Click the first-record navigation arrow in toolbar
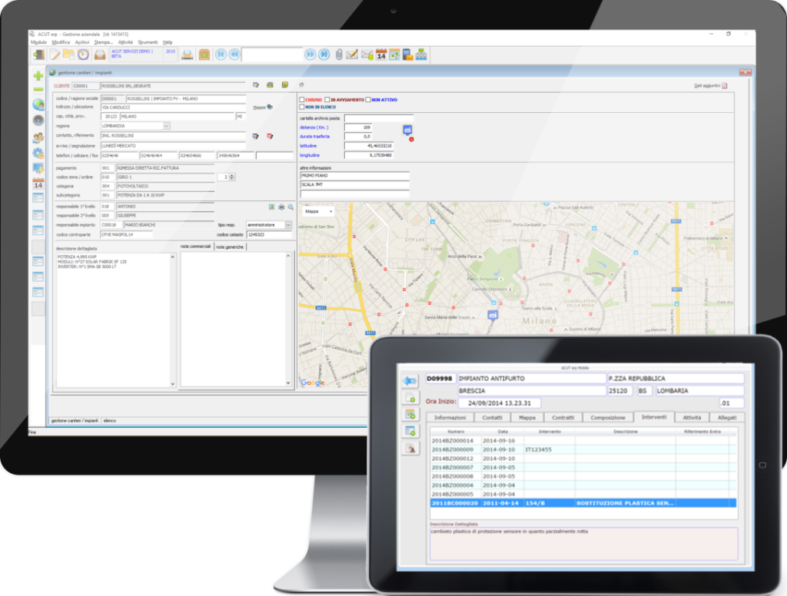The image size is (787, 596). (221, 55)
